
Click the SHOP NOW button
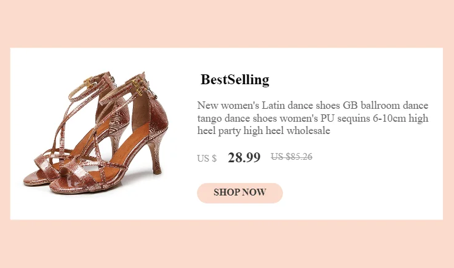point(239,192)
